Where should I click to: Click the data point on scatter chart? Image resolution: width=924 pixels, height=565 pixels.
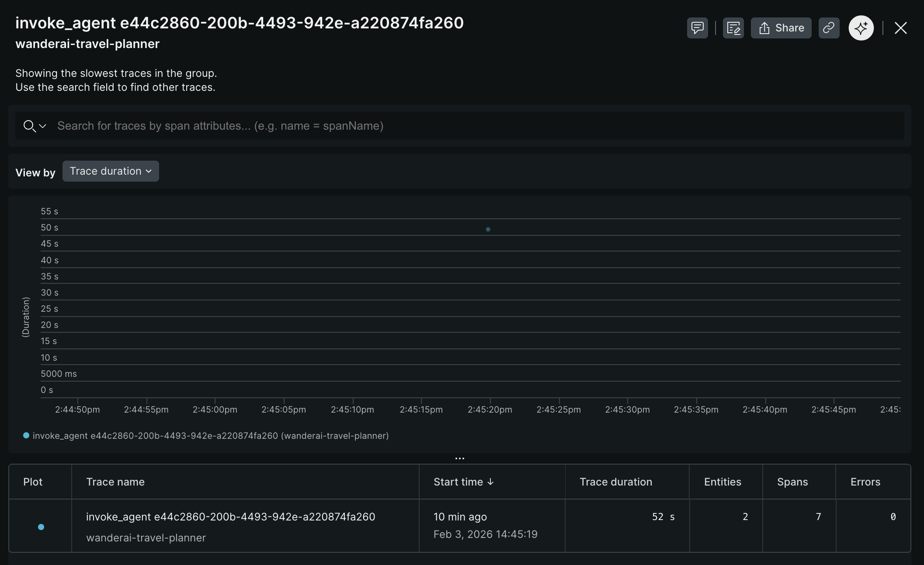tap(488, 229)
